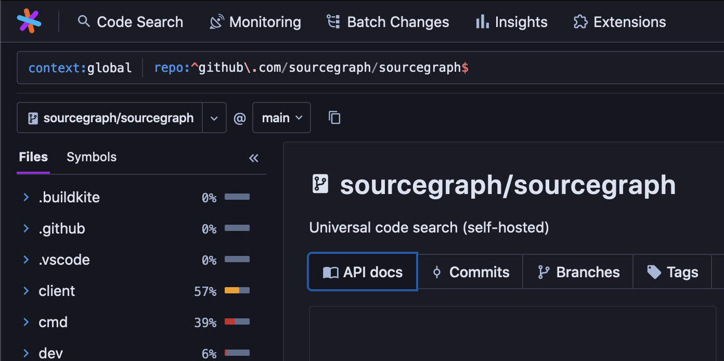View repository Branches
Viewport: 724px width, 361px height.
click(577, 272)
